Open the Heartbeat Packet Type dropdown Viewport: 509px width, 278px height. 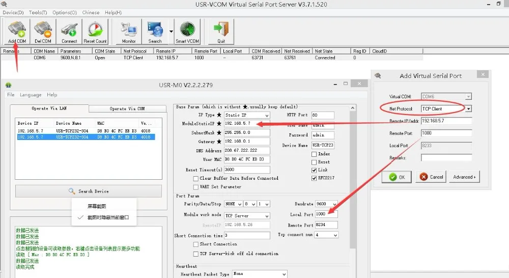tap(260, 274)
